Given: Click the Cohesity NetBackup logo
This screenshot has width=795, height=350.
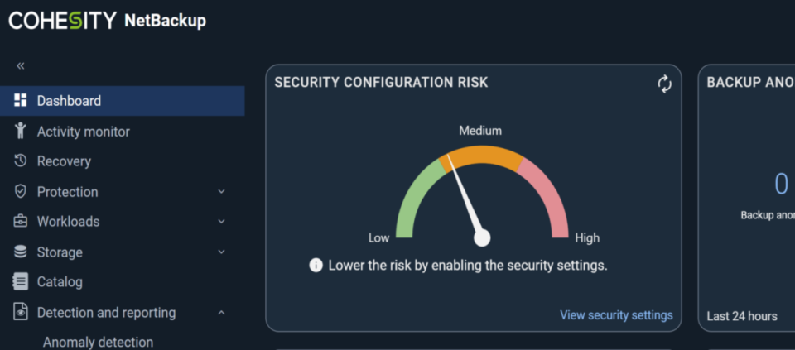Looking at the screenshot, I should coord(108,21).
